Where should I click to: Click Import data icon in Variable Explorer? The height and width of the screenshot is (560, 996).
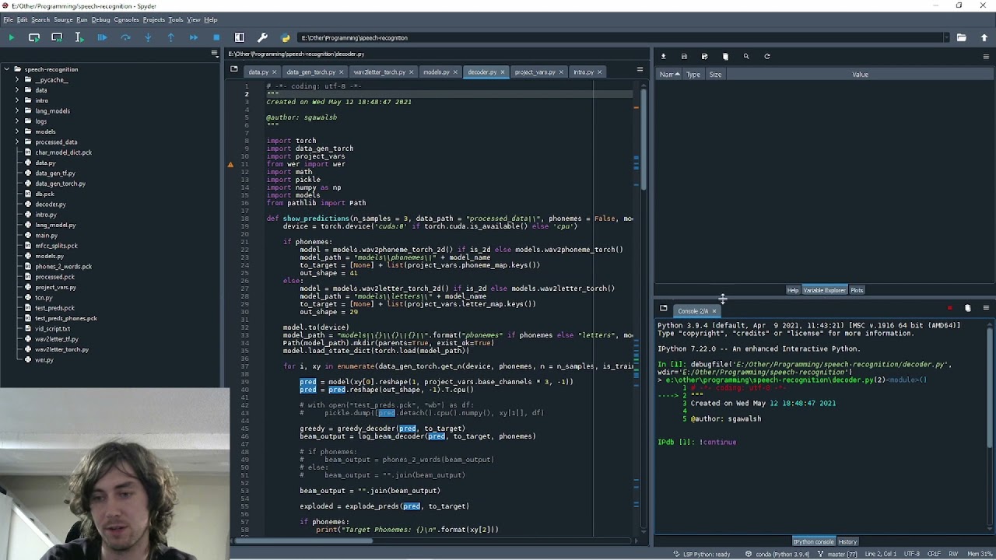click(x=664, y=56)
